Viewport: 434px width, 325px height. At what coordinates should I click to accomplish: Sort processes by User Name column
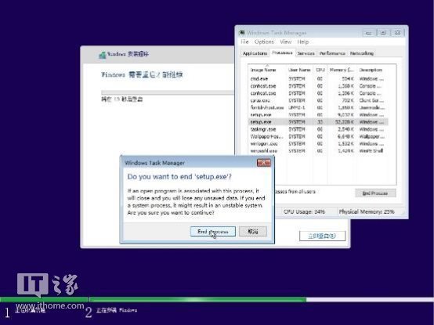tap(299, 70)
